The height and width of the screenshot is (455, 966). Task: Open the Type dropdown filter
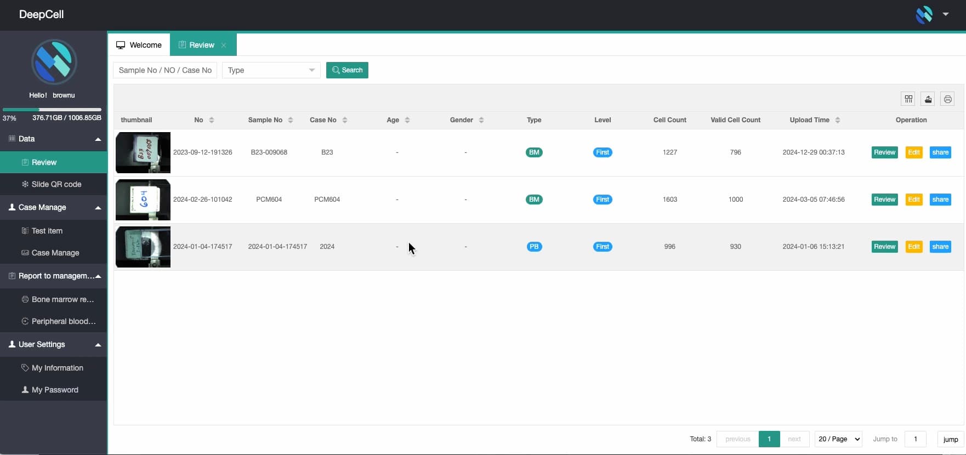click(271, 70)
